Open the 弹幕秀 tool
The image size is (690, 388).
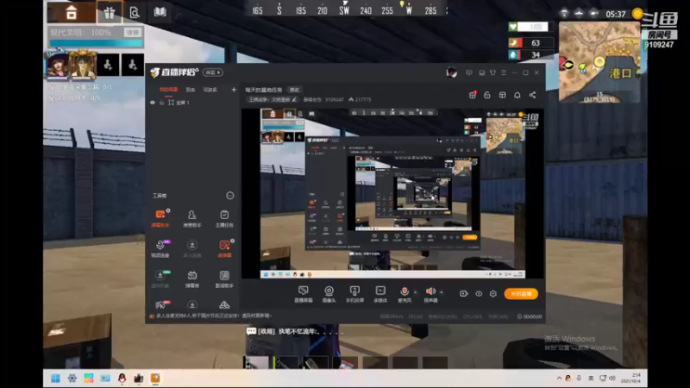[x=191, y=278]
